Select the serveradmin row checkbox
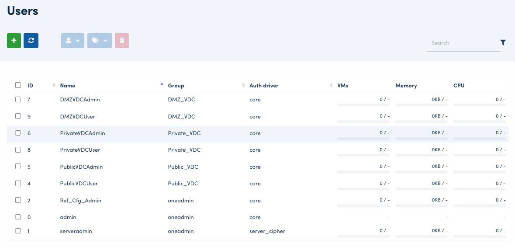Screen dimensions: 515x247 pyautogui.click(x=18, y=231)
